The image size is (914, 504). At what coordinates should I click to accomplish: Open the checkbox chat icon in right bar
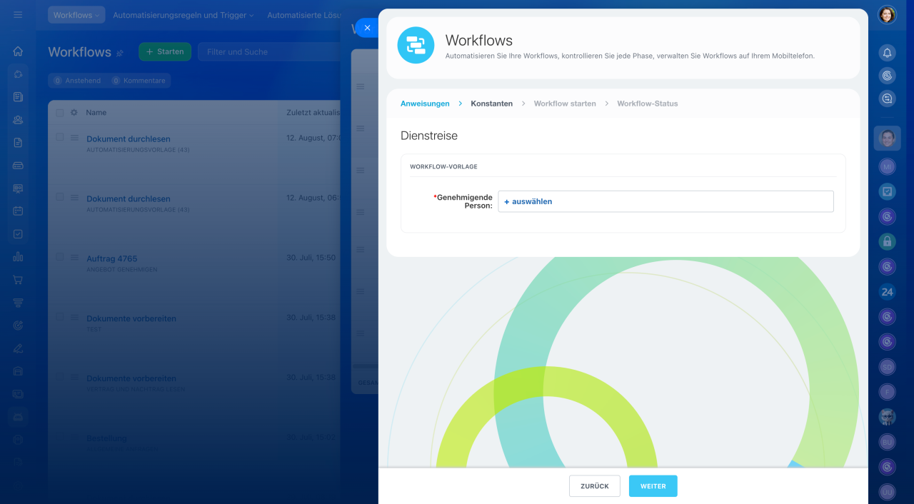coord(887,191)
